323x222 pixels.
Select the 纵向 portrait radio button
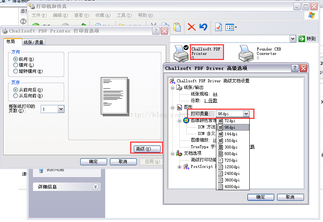(15, 59)
